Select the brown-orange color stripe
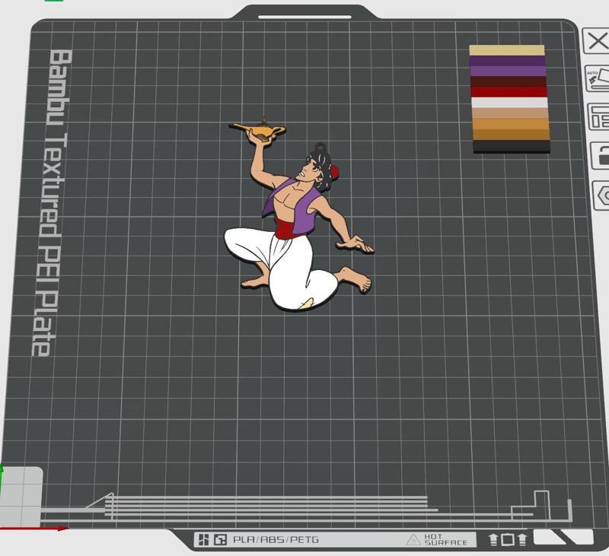 coord(511,135)
